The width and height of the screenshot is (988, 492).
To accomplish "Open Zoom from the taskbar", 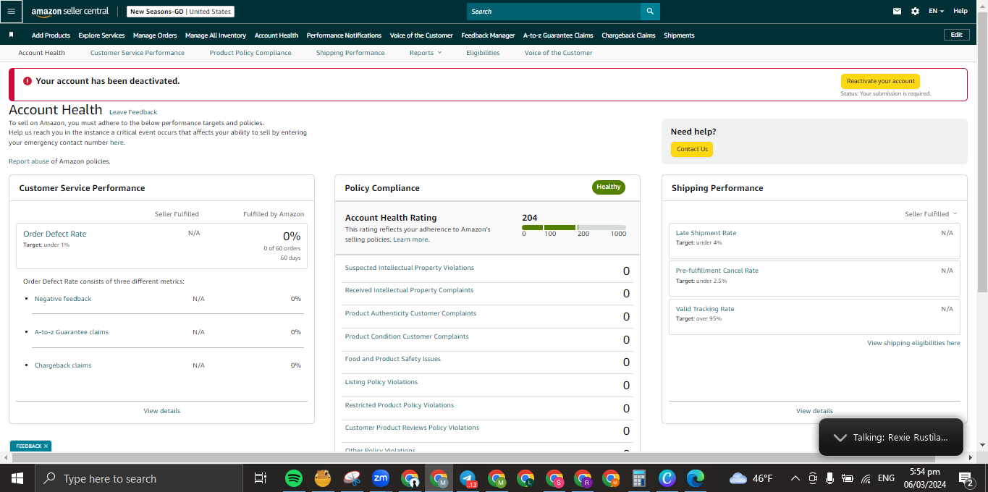I will 381,478.
